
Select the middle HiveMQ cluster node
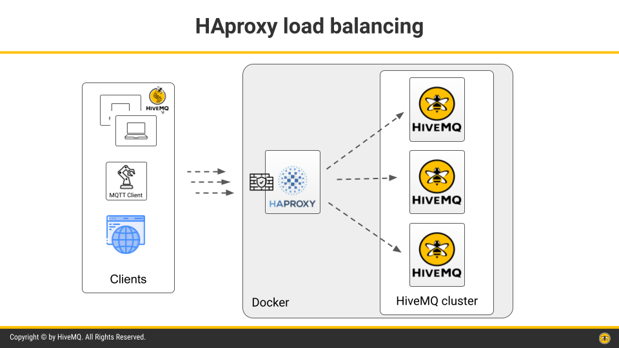click(437, 182)
